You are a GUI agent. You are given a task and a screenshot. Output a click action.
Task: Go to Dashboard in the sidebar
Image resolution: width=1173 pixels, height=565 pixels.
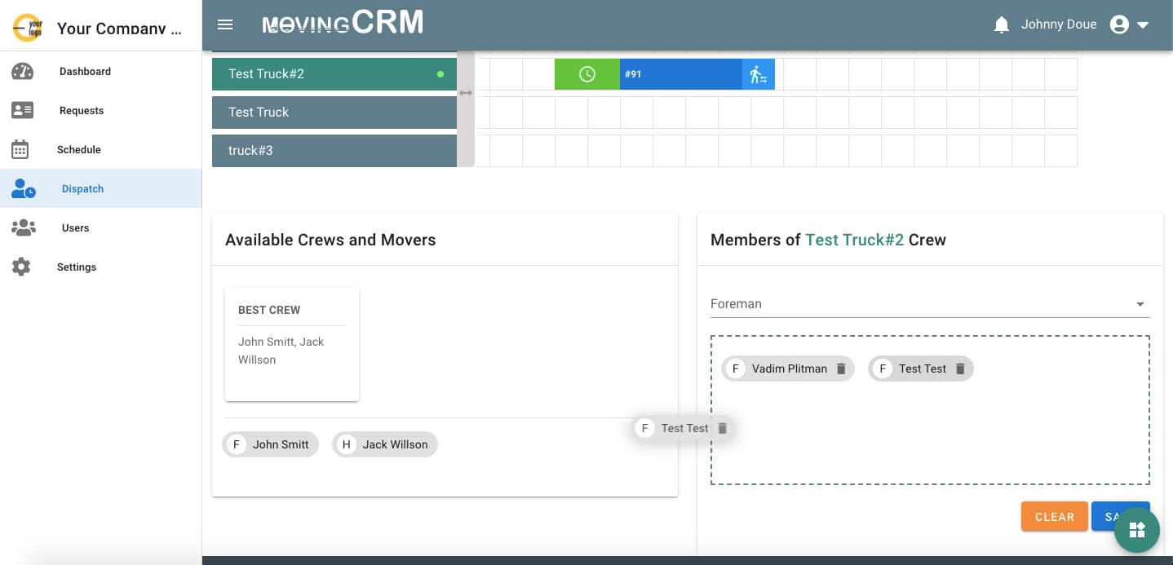click(x=85, y=72)
